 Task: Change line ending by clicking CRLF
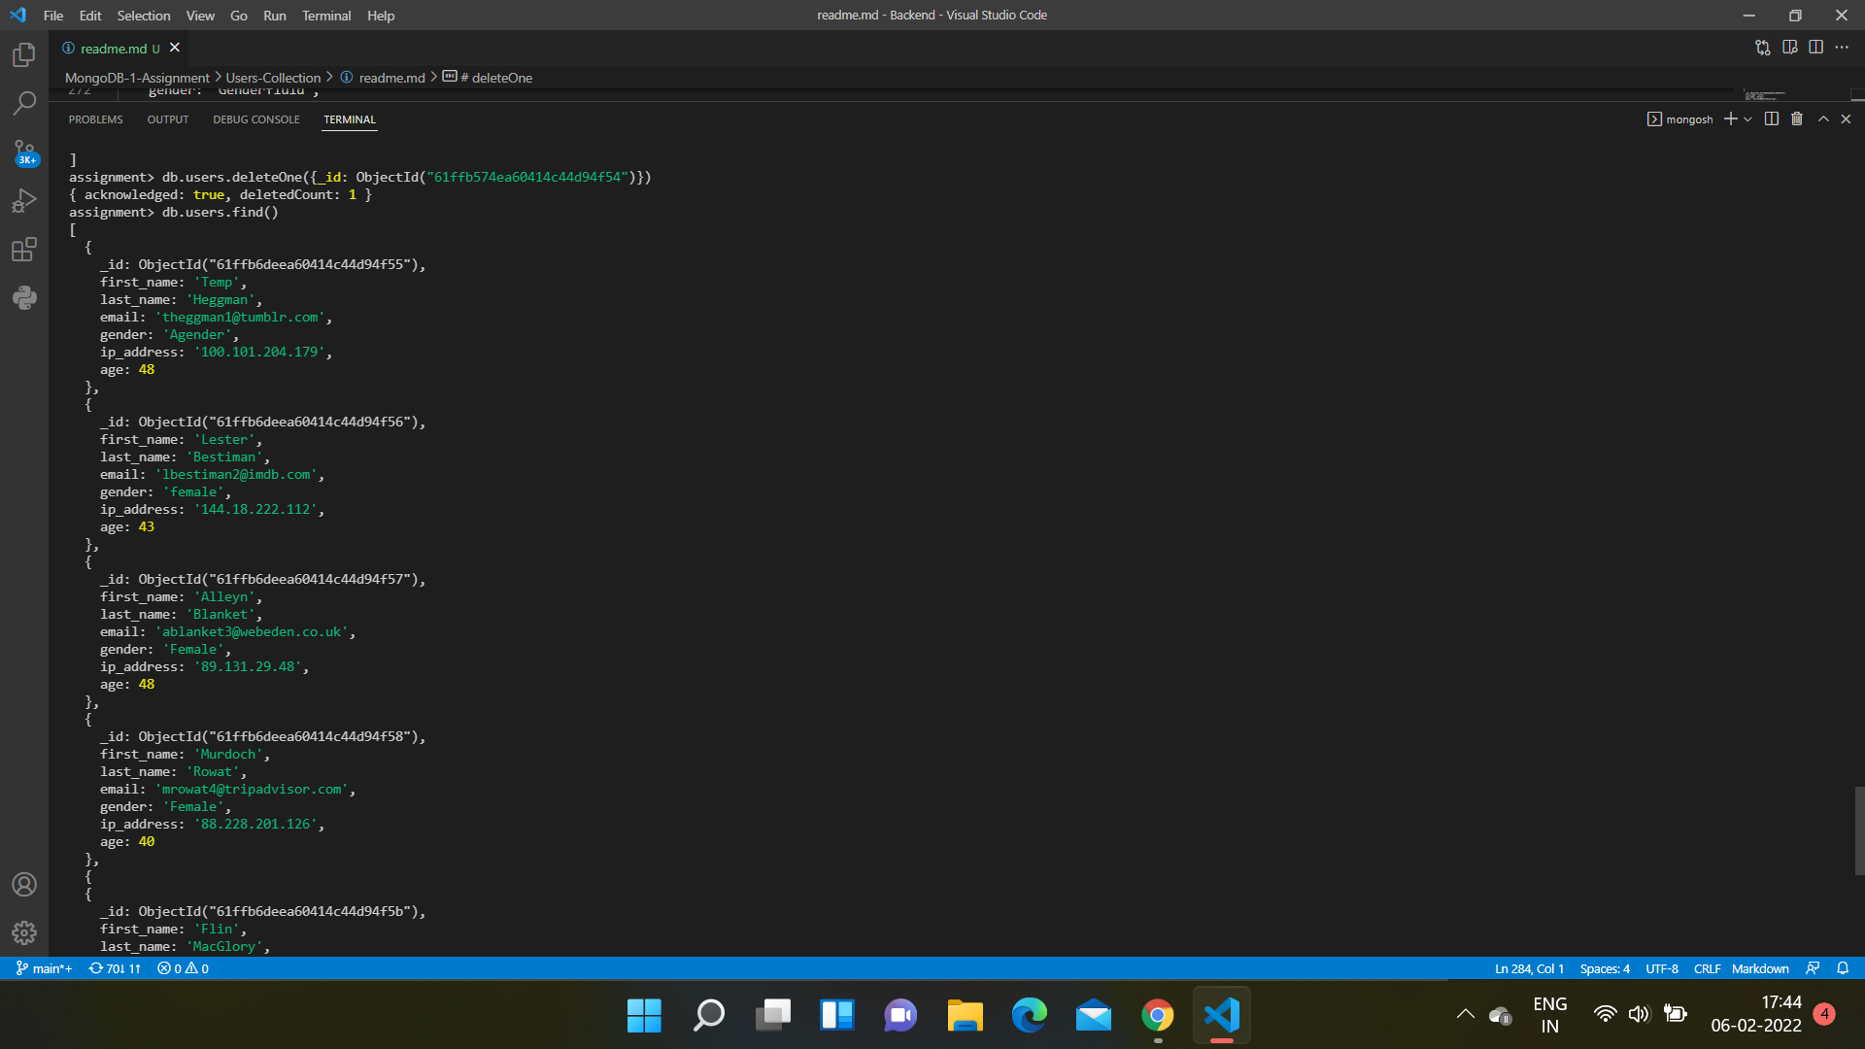(x=1708, y=968)
